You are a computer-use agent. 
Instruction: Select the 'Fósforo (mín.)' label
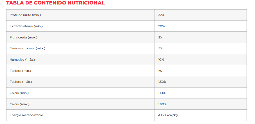[20, 71]
